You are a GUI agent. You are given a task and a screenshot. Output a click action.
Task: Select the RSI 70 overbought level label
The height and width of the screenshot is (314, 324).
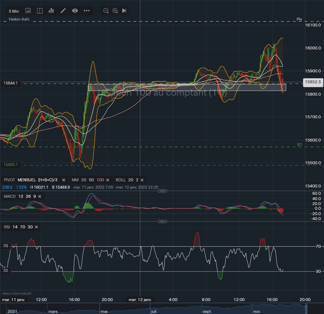coord(6,246)
